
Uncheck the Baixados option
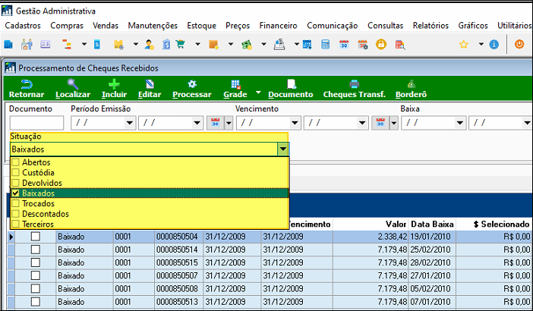[16, 193]
